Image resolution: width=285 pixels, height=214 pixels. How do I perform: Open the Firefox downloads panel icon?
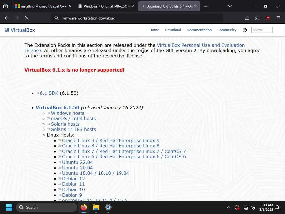click(247, 18)
